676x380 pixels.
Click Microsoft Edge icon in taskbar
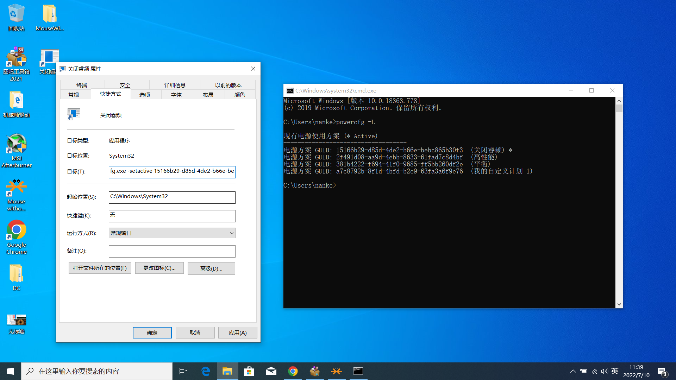206,371
